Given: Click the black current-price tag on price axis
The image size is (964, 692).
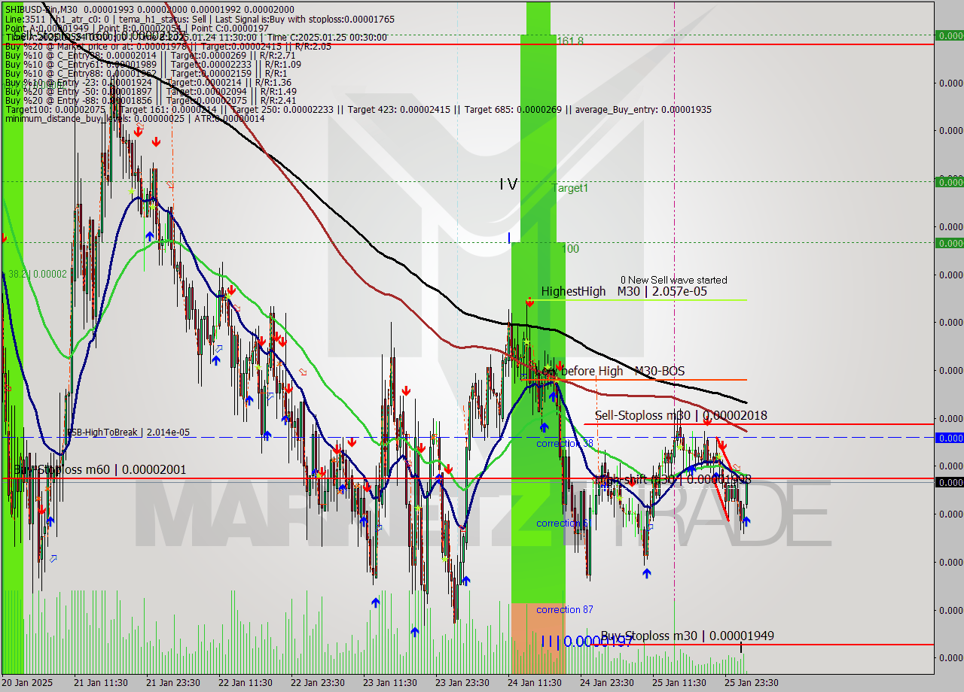Looking at the screenshot, I should tap(949, 482).
